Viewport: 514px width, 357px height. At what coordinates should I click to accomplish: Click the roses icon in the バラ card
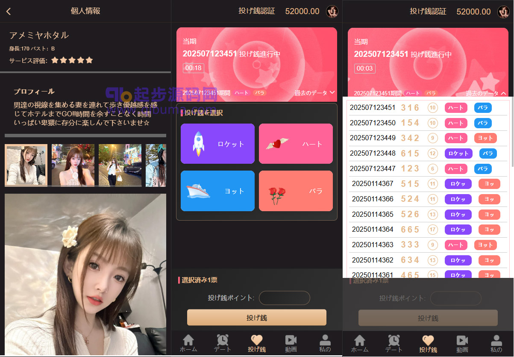click(x=277, y=196)
